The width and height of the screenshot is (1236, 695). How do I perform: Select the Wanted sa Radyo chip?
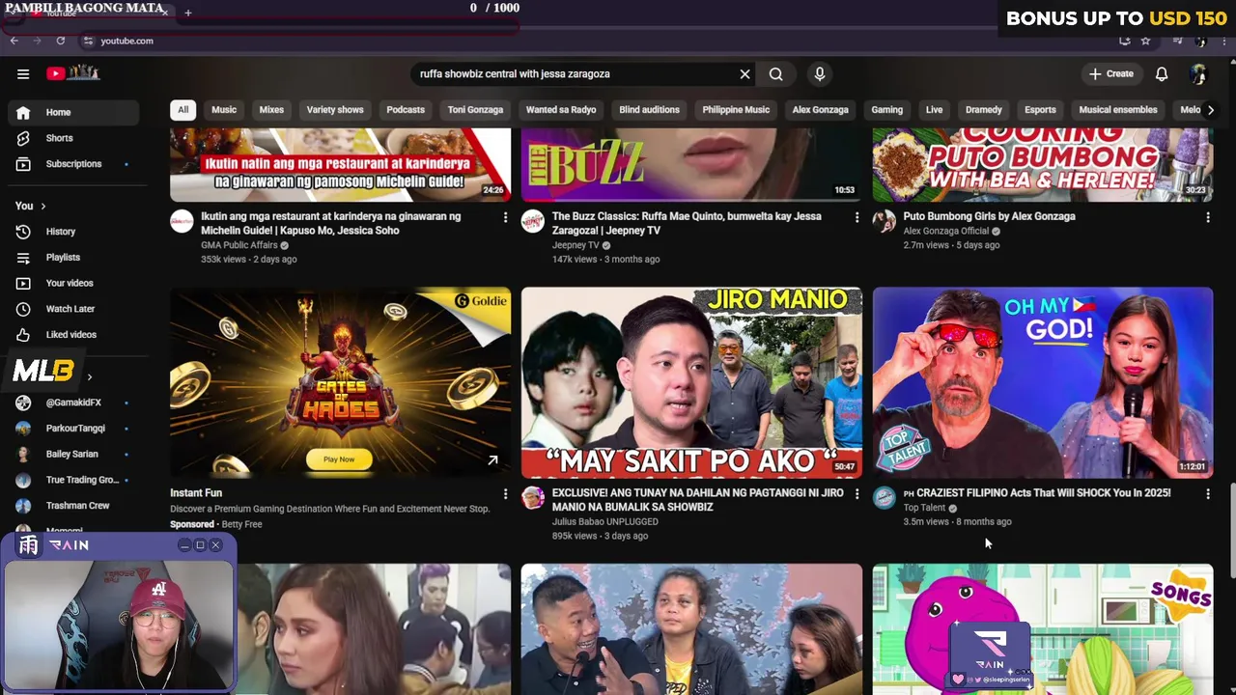point(561,110)
